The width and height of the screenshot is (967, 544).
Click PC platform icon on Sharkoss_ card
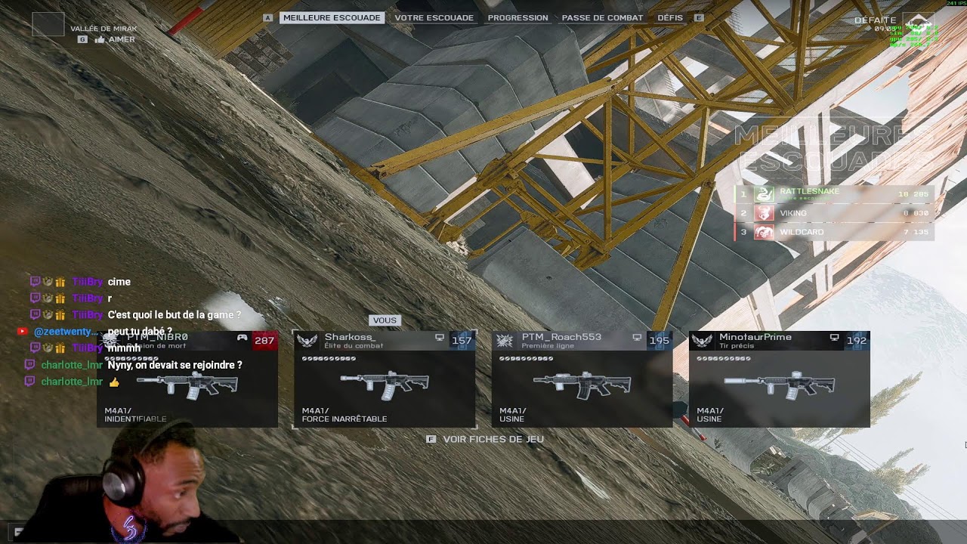coord(440,338)
